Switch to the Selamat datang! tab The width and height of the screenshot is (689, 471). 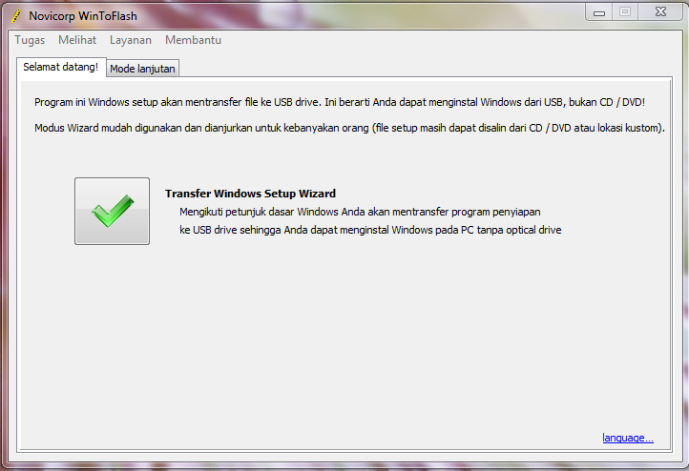coord(61,67)
